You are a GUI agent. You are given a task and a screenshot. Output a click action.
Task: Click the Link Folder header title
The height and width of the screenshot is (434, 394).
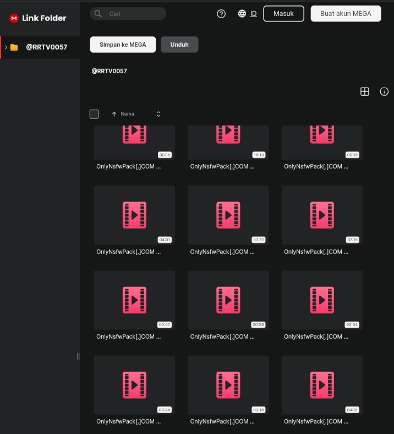click(44, 18)
